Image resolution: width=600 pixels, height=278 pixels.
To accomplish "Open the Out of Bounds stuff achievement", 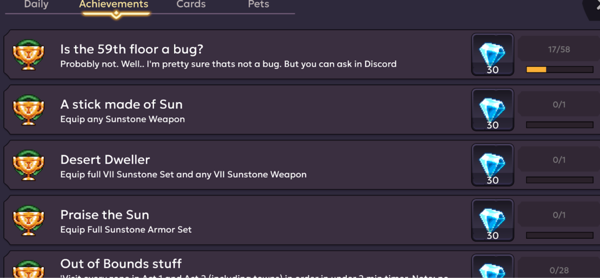I will [121, 264].
